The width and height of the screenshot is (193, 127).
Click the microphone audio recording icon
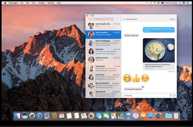click(x=174, y=95)
